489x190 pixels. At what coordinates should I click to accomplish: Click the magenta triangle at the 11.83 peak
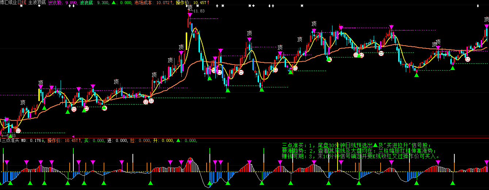point(190,15)
